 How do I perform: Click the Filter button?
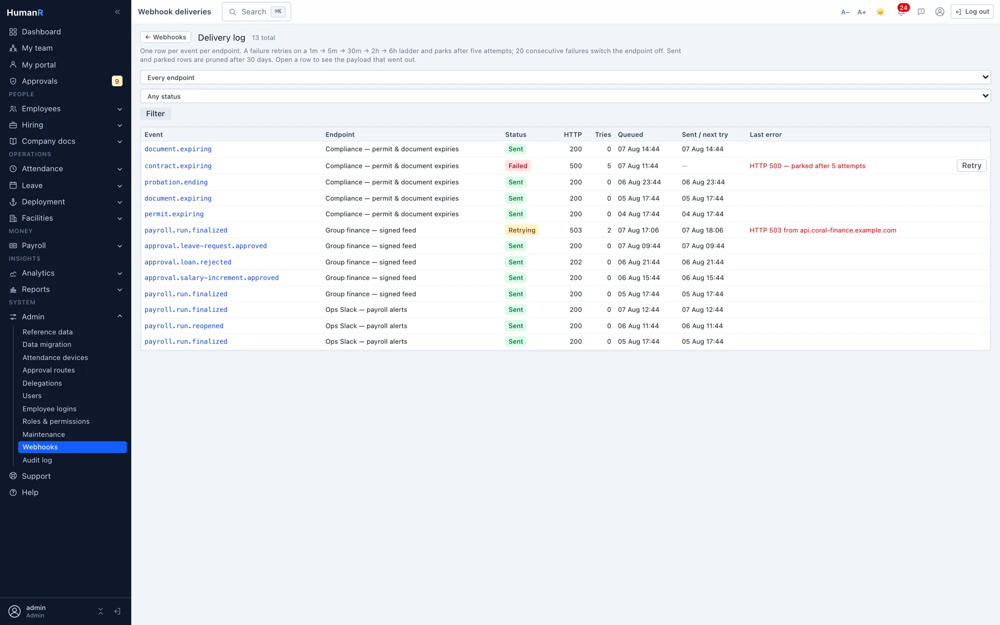coord(155,114)
